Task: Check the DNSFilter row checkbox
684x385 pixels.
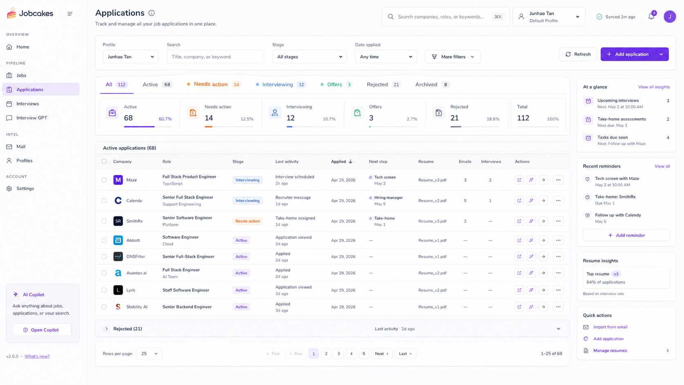Action: coord(104,257)
